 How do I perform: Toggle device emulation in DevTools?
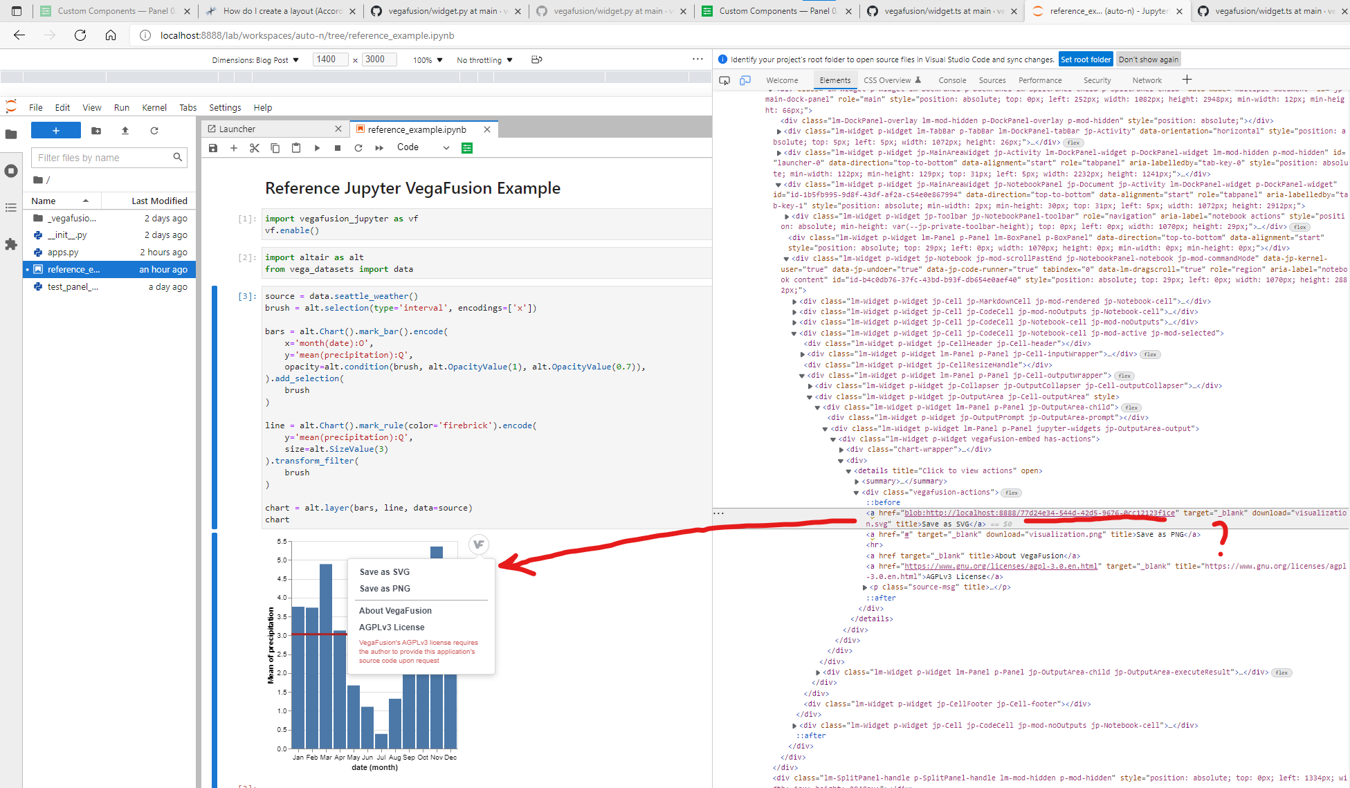[745, 80]
